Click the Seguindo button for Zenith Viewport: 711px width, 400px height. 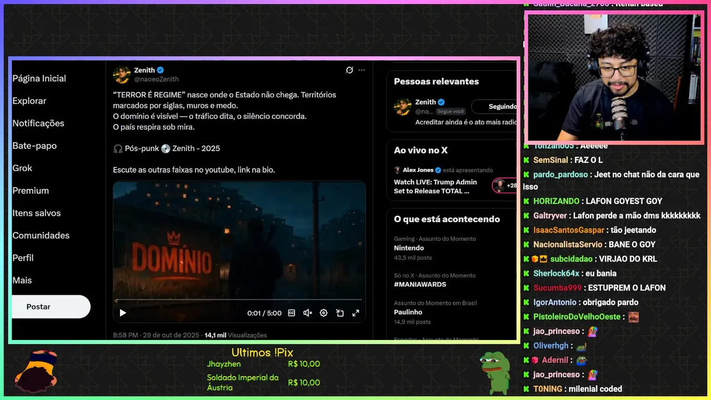[x=495, y=106]
